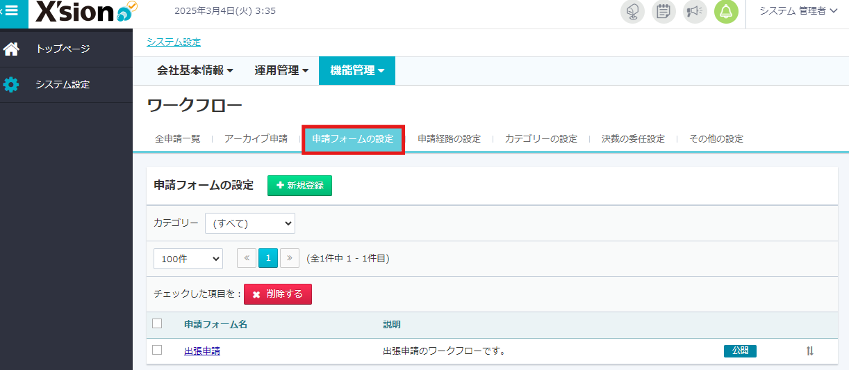Switch to その他の設定 tab
The image size is (849, 370).
pyautogui.click(x=716, y=138)
